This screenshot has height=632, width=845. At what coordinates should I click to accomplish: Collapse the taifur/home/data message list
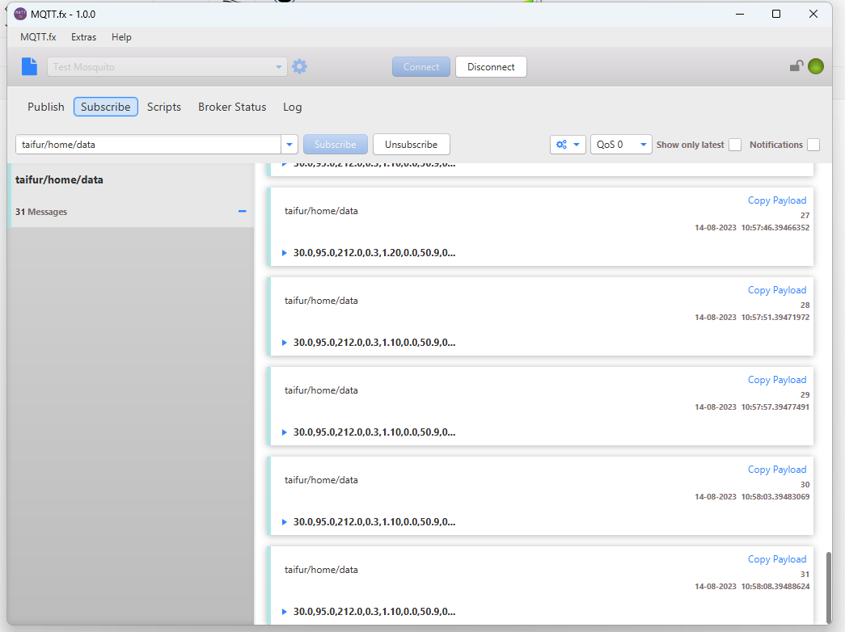tap(242, 211)
